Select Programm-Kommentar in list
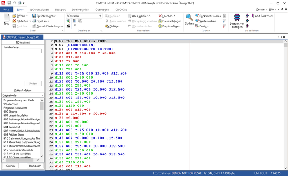The width and height of the screenshot is (288, 176). 15,108
